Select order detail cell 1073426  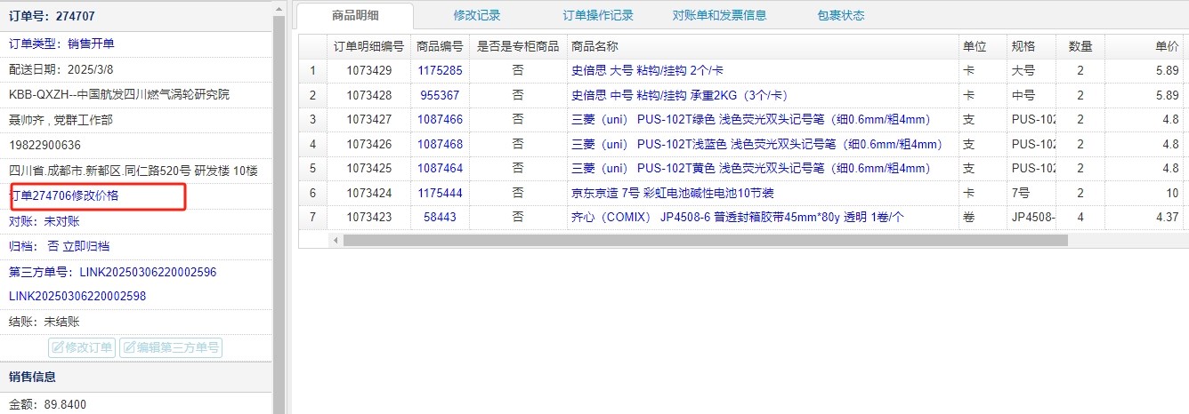click(x=368, y=144)
